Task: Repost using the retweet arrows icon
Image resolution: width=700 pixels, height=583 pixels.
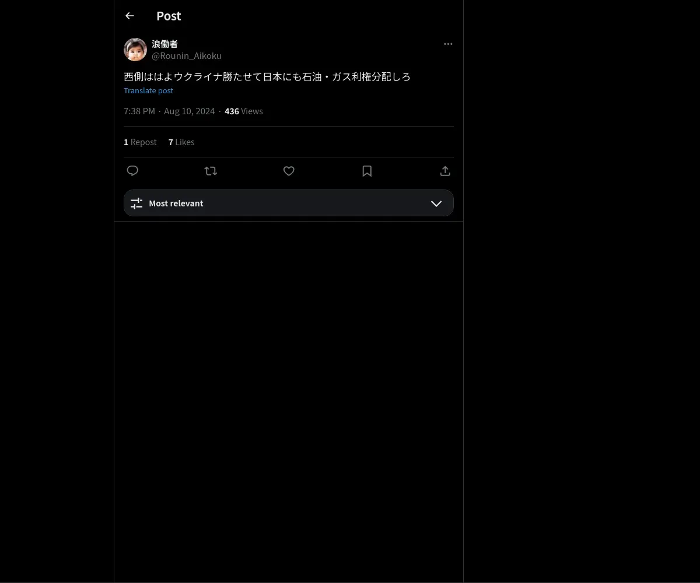Action: (x=211, y=171)
